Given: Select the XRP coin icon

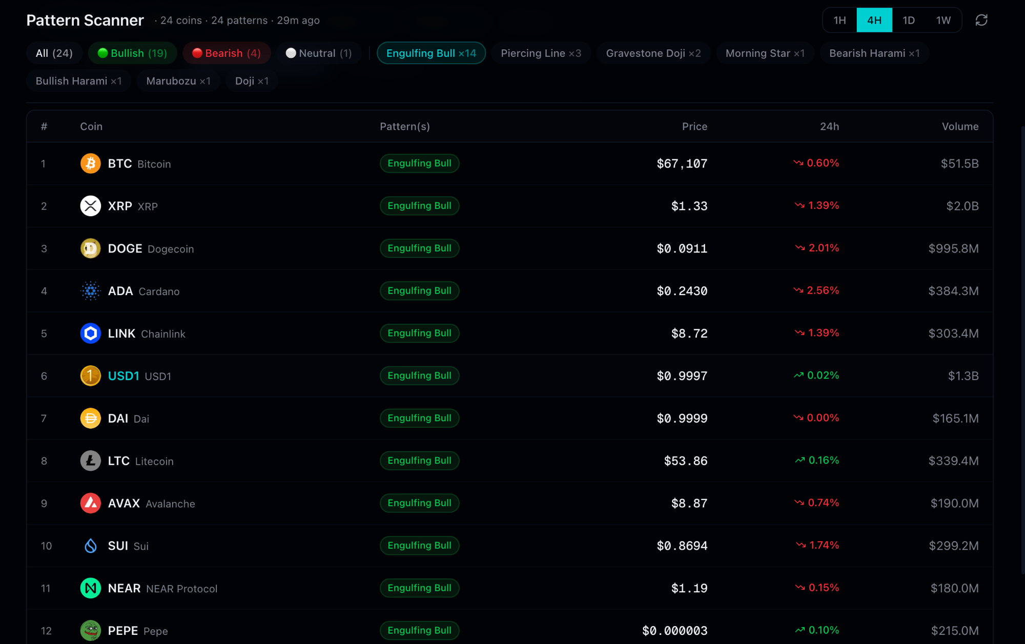Looking at the screenshot, I should pyautogui.click(x=91, y=206).
